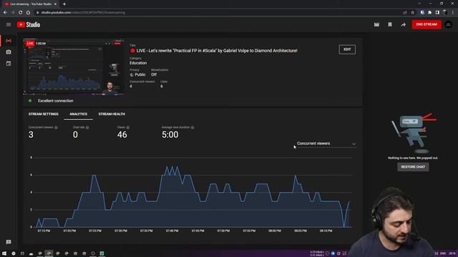
Task: Click the Views info icon
Action: pyautogui.click(x=128, y=128)
